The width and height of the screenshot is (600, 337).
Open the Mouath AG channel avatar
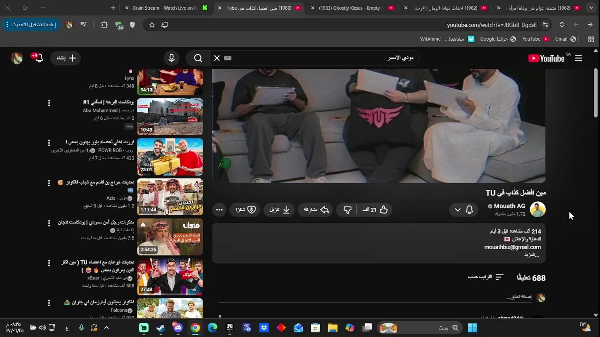pos(538,210)
